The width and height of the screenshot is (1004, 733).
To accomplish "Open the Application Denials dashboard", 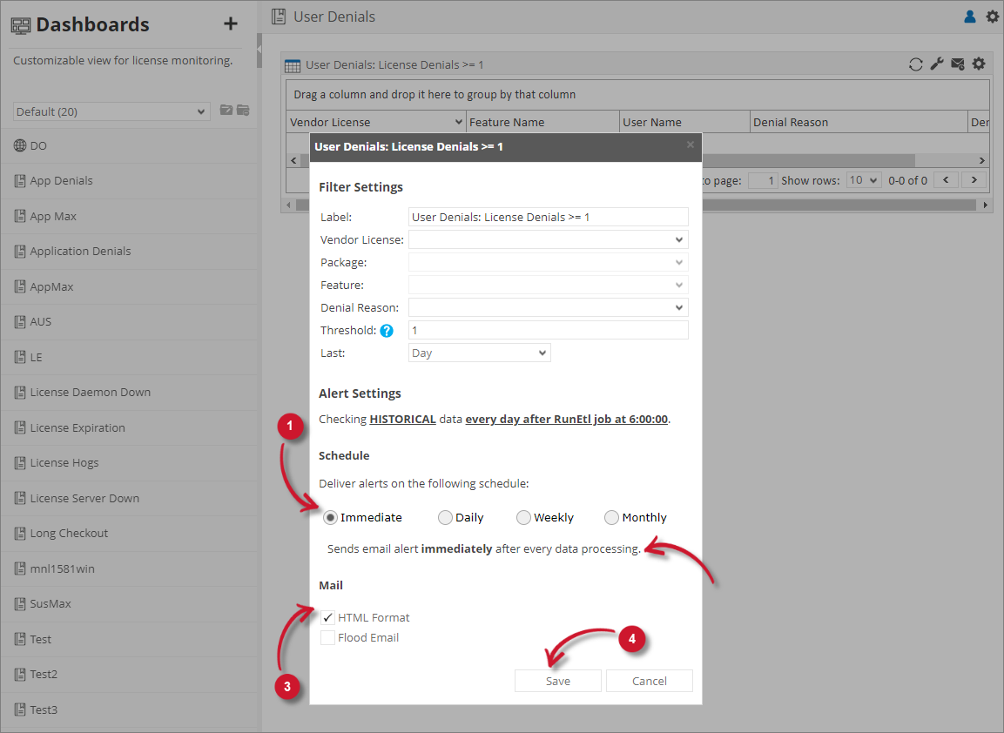I will point(128,251).
